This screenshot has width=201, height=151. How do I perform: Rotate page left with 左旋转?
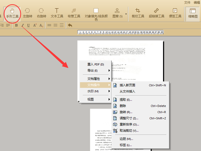(27, 13)
